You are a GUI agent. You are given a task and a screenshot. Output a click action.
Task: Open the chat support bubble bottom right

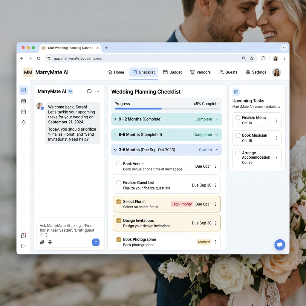coord(280,244)
